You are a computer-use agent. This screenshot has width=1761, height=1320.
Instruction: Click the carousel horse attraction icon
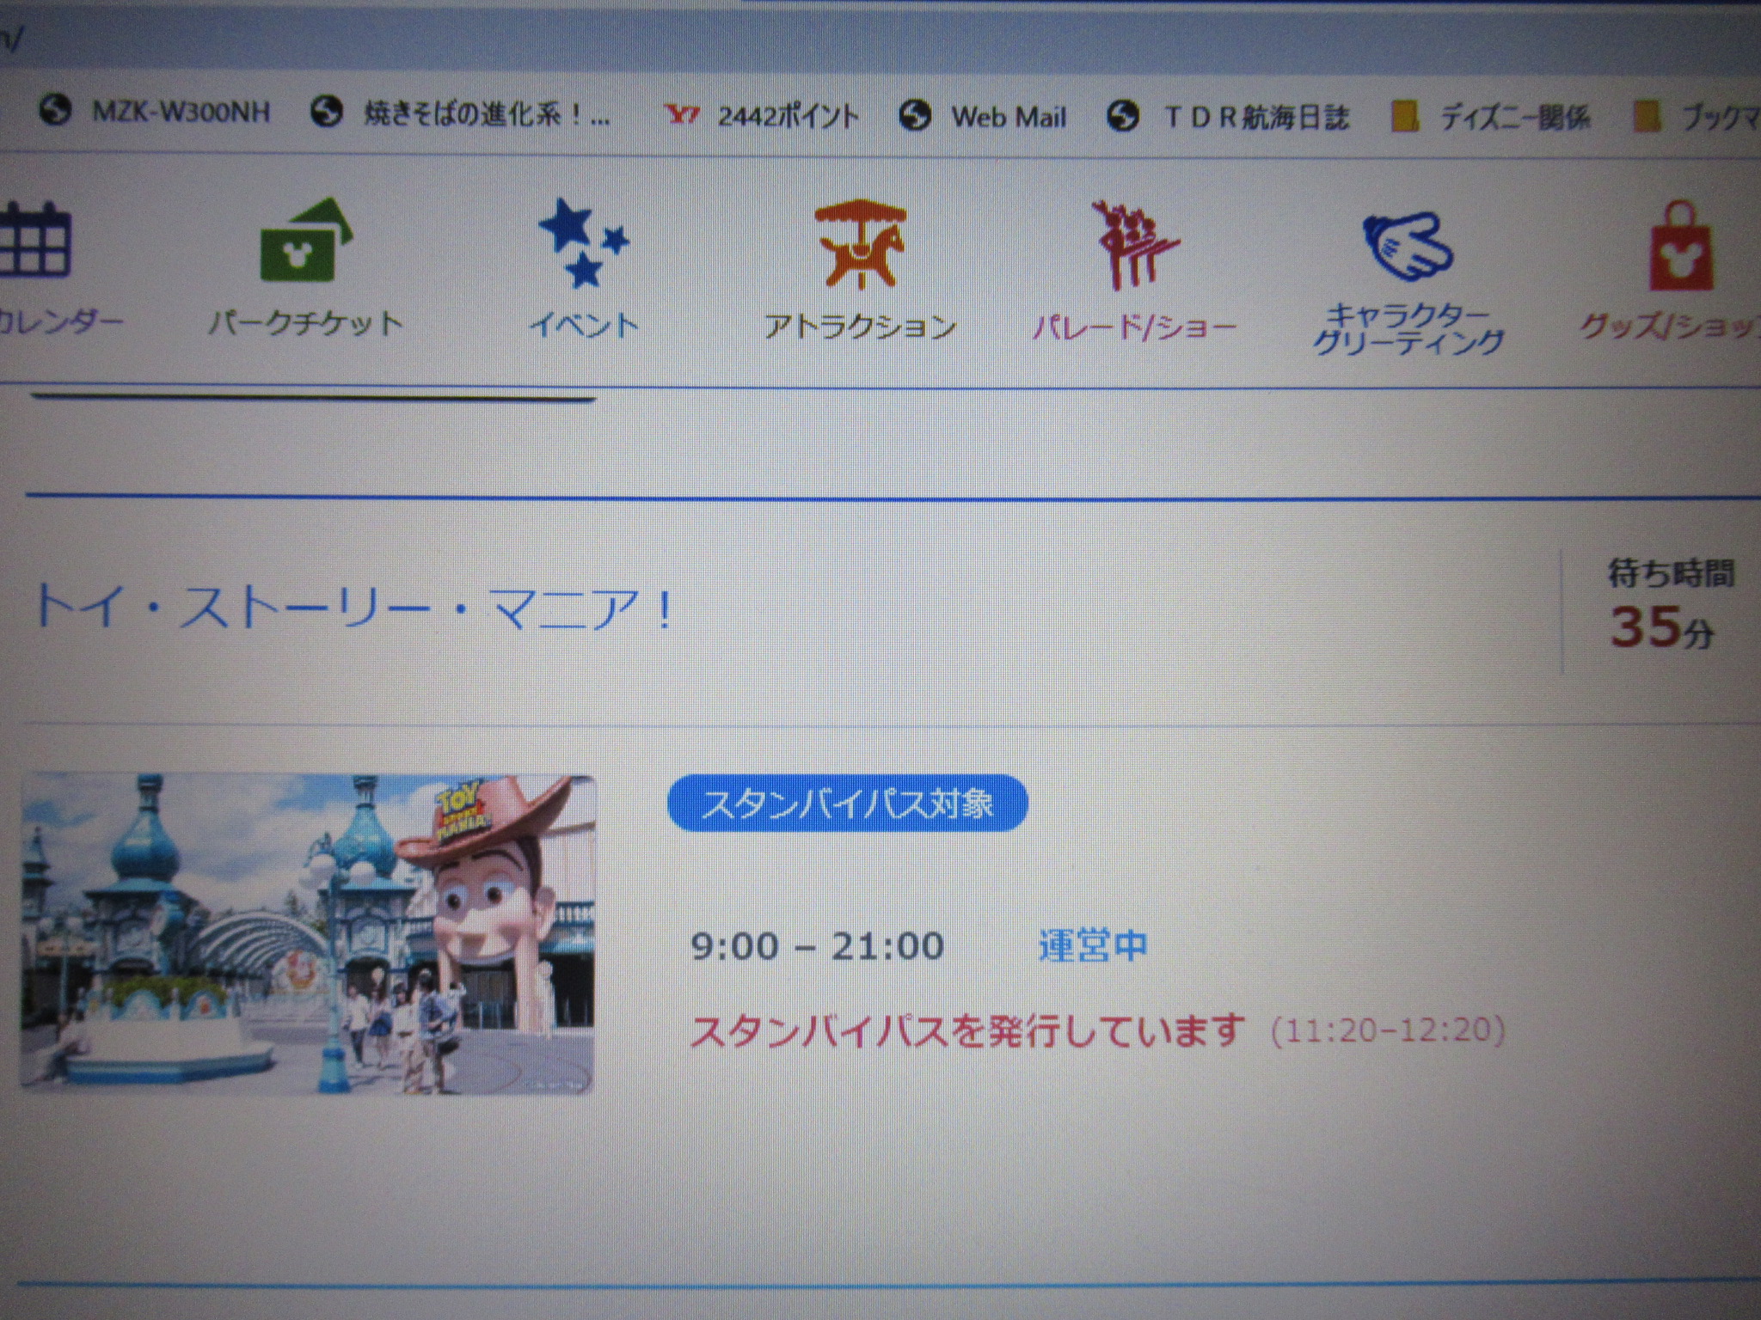point(860,243)
